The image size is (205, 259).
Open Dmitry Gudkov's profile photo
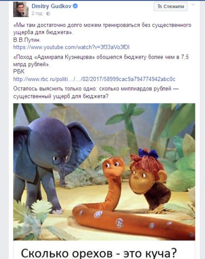tap(21, 10)
